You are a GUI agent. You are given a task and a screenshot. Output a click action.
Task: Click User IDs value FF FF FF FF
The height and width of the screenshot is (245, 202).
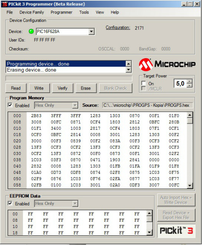pos(44,40)
